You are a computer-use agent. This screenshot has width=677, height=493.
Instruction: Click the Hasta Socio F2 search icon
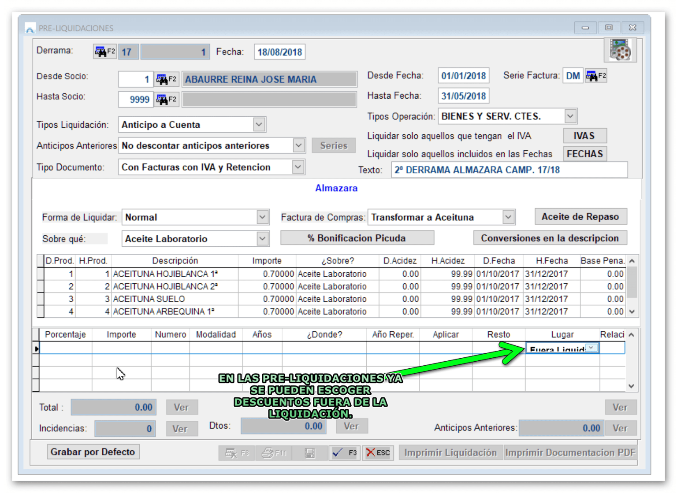click(x=166, y=100)
